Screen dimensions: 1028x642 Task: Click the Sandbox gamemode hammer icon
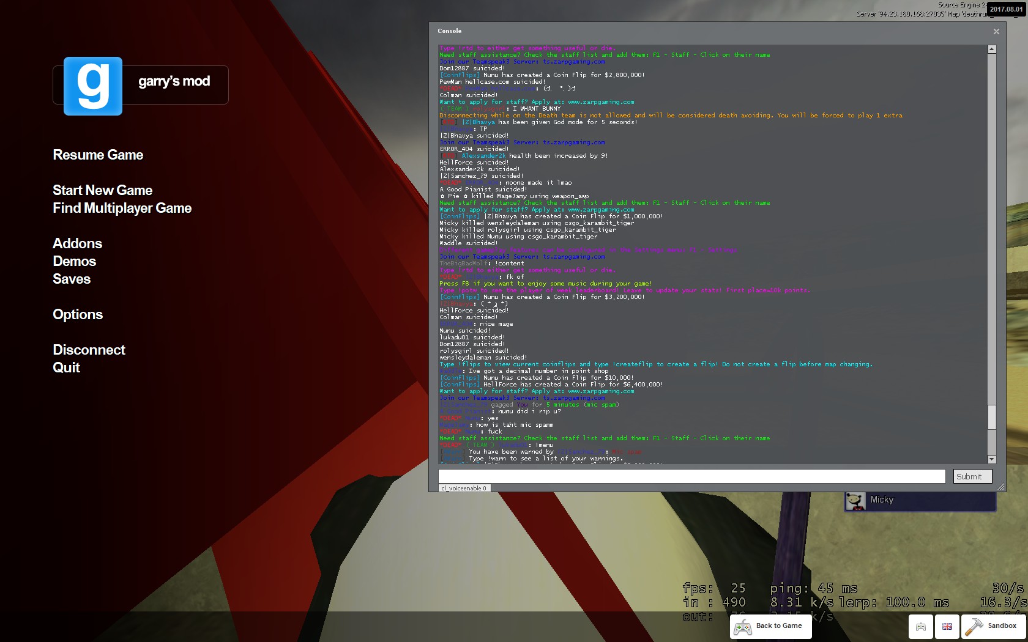pos(974,626)
